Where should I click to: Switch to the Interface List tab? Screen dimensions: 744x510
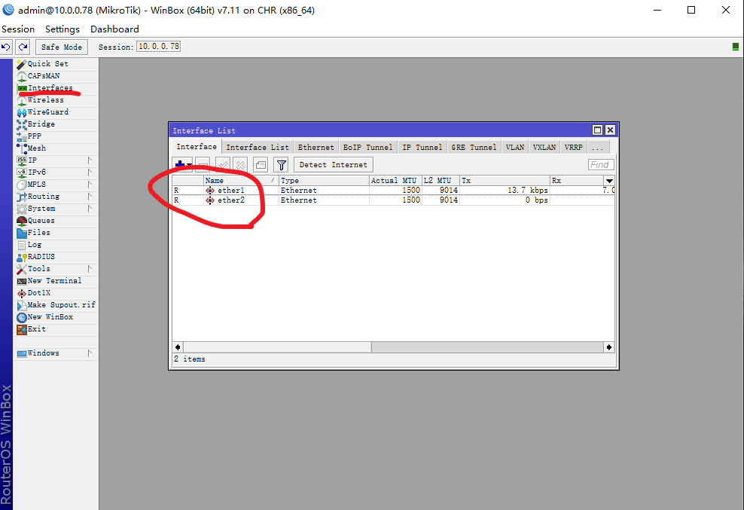pos(258,147)
